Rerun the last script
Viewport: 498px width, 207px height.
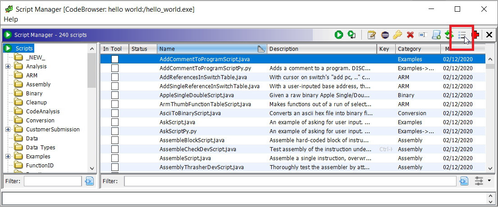352,35
